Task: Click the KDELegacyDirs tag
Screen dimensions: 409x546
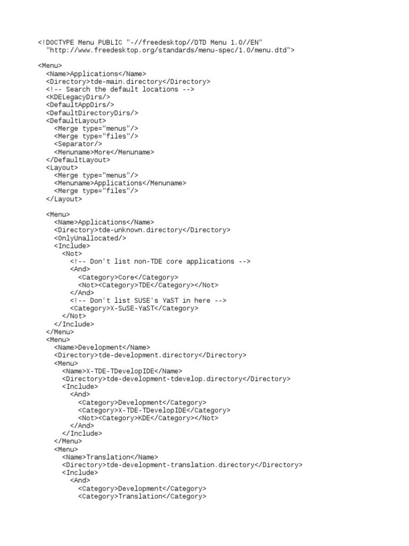Action: pyautogui.click(x=78, y=97)
